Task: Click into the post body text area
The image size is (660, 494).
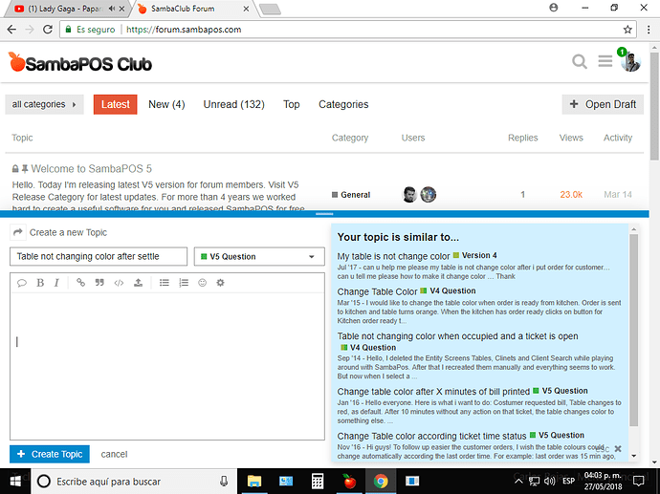Action: [167, 366]
